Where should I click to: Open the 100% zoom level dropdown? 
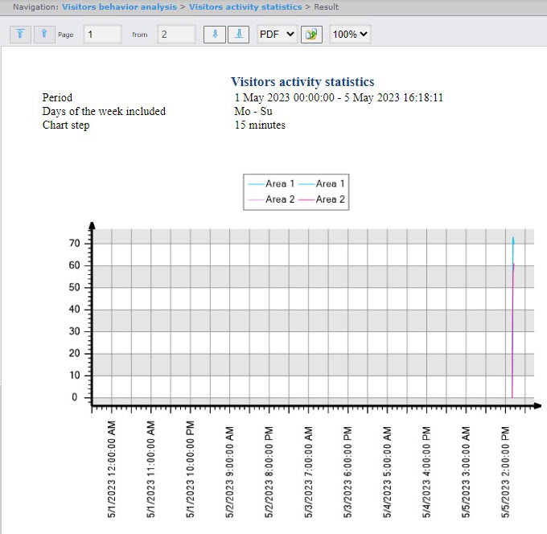(x=350, y=35)
